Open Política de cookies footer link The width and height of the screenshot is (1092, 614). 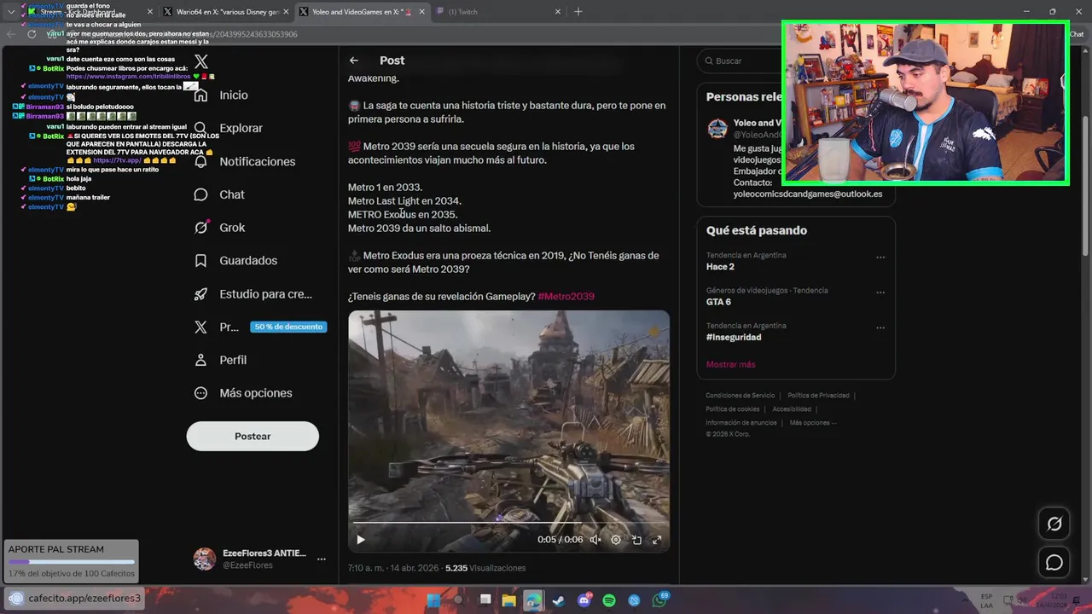[x=732, y=409]
